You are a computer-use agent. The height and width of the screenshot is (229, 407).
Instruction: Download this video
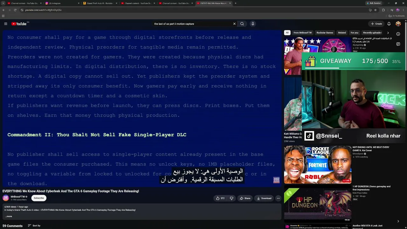264,198
